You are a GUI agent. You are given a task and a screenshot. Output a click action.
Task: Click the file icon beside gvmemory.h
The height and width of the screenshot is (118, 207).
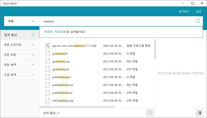(x=48, y=54)
